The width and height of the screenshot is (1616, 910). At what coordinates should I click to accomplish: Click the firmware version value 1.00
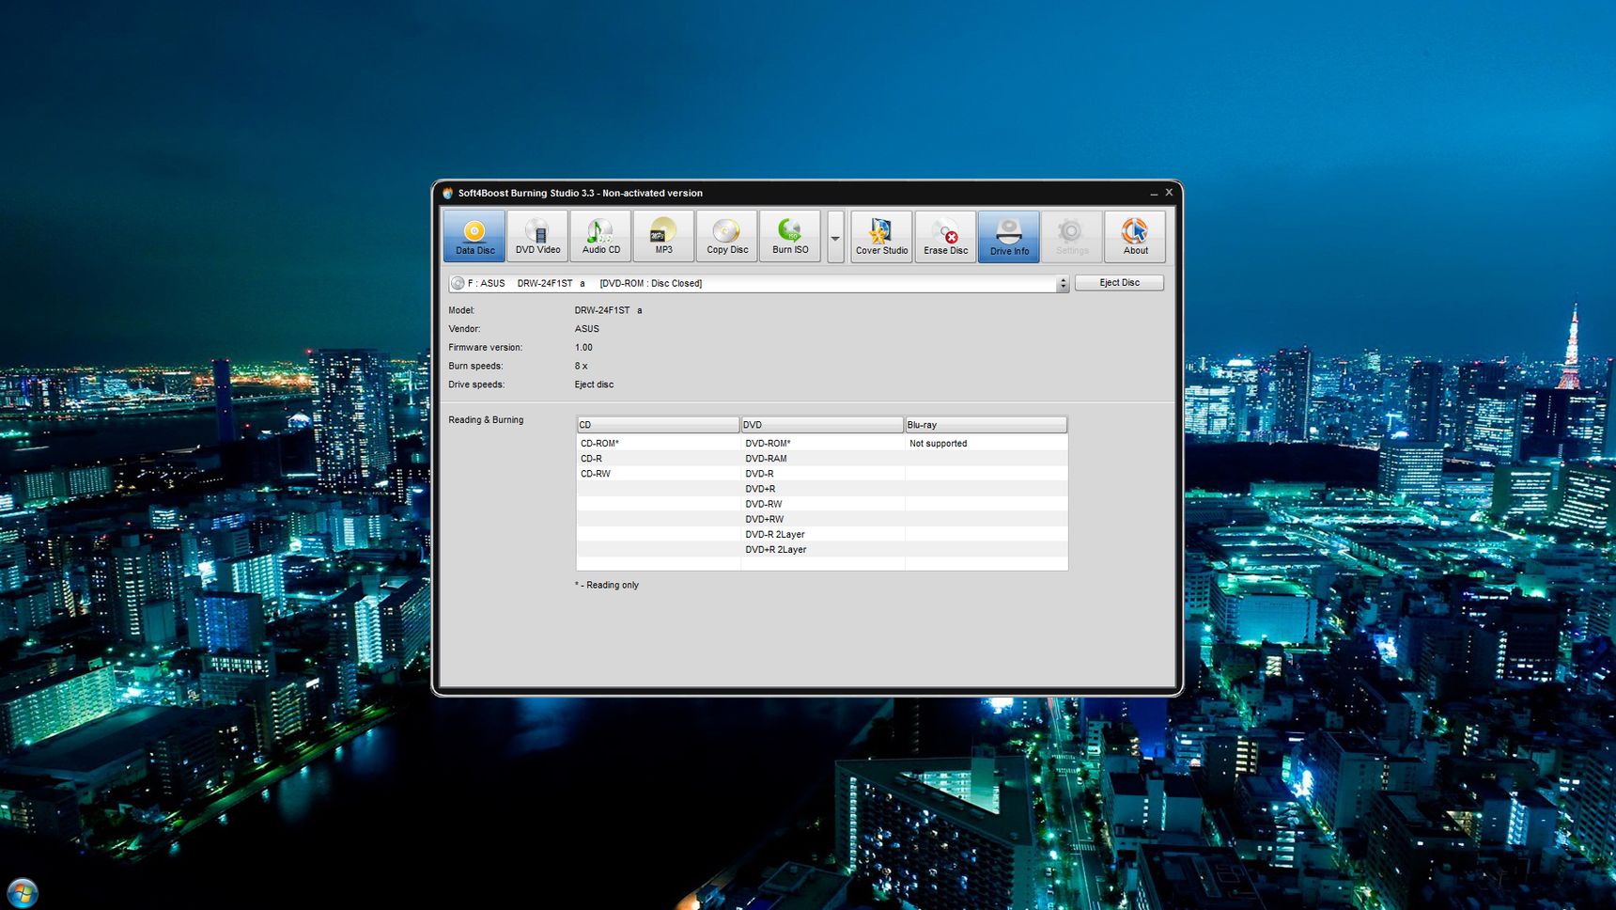coord(583,348)
